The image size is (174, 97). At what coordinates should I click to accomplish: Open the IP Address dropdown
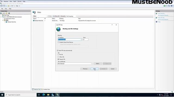(x=81, y=40)
